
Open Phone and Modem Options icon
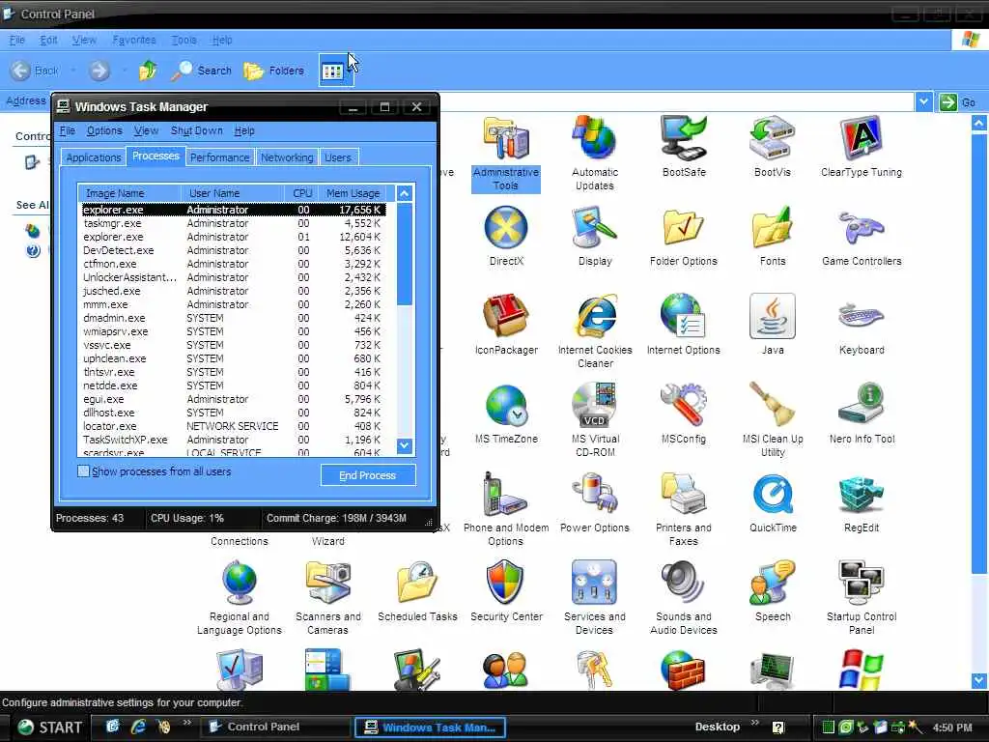[x=506, y=509]
